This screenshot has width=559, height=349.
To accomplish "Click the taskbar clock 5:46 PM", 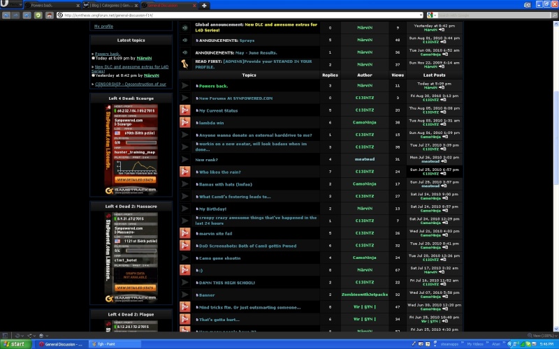I will point(546,344).
